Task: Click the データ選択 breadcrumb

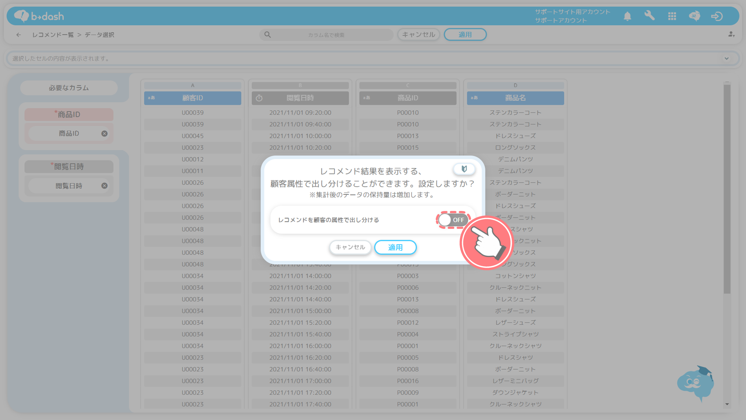Action: [100, 35]
